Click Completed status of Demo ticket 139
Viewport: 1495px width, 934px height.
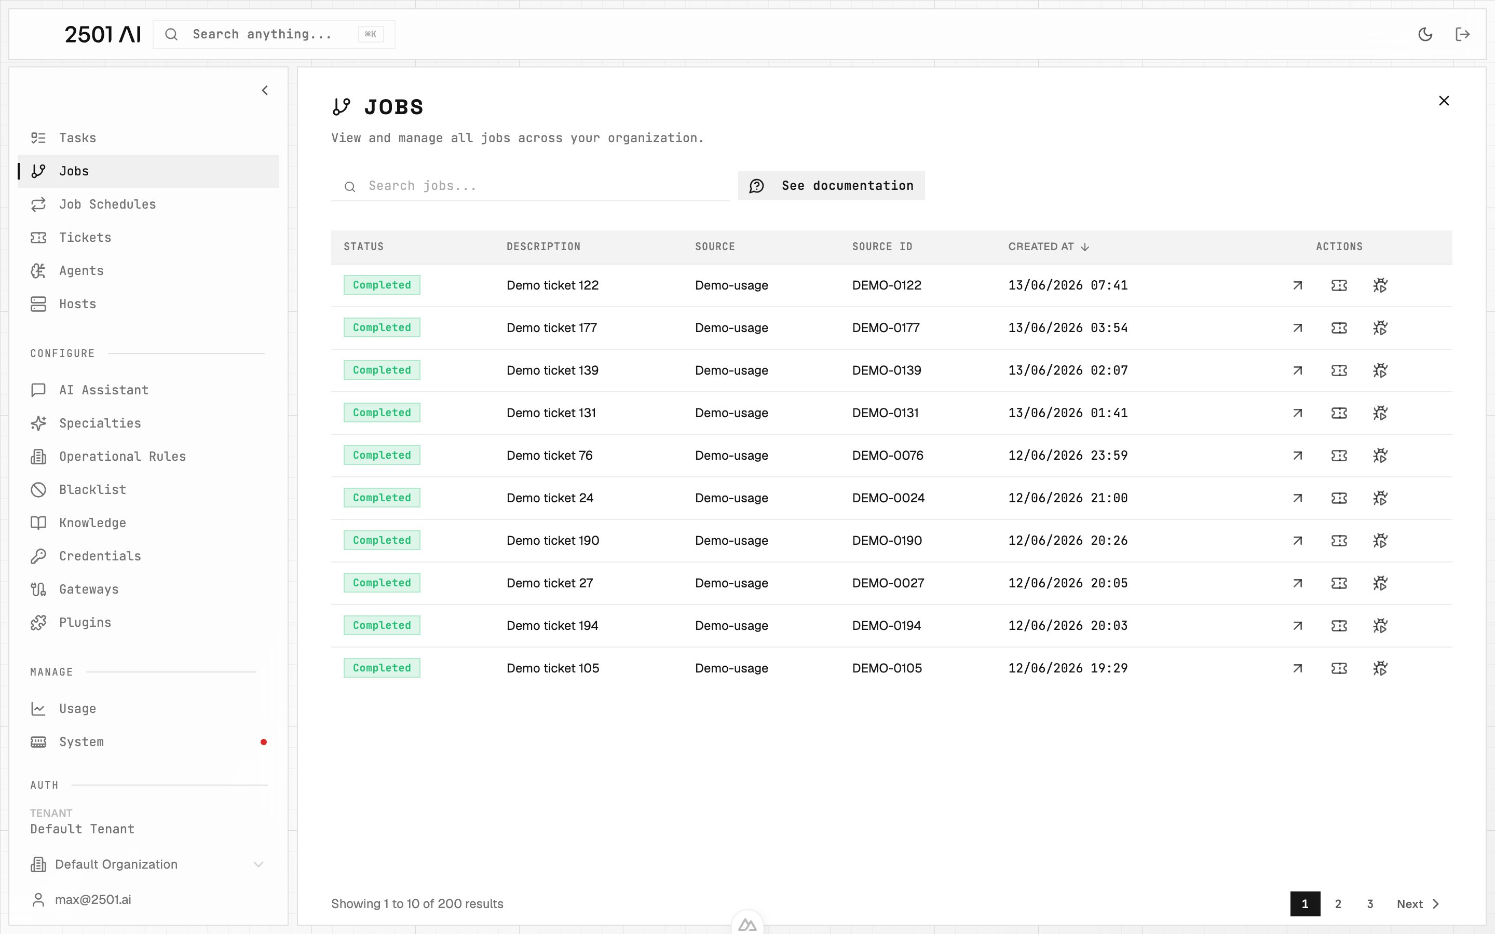tap(382, 370)
